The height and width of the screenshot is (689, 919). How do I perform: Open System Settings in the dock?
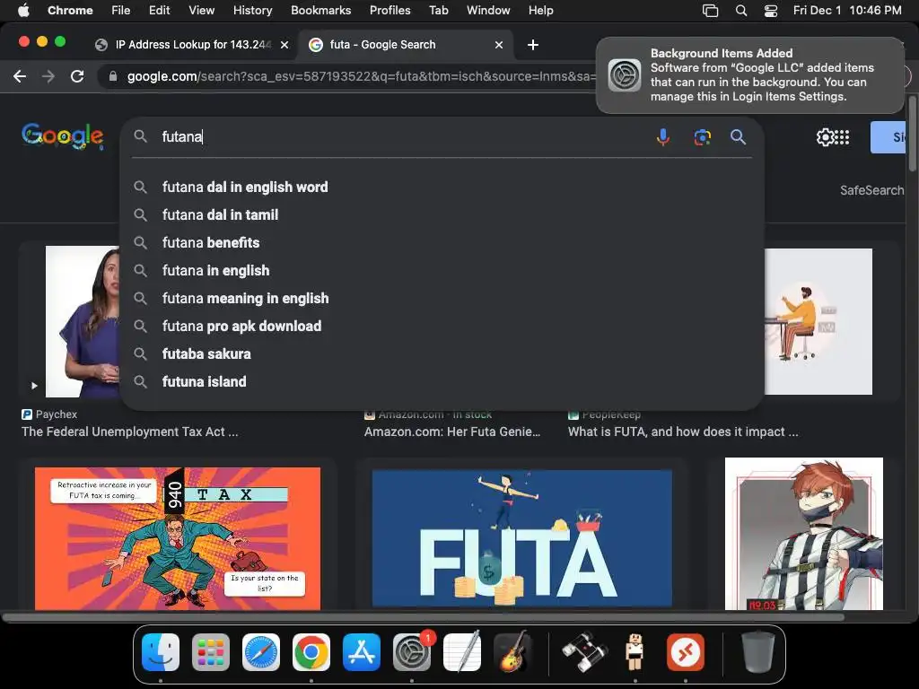coord(412,652)
